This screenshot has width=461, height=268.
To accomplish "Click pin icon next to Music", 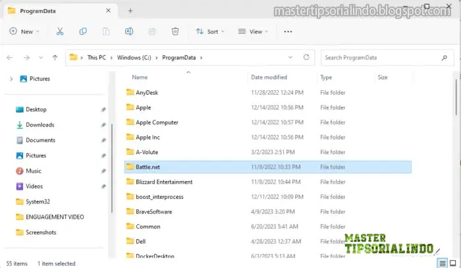I will (x=103, y=171).
